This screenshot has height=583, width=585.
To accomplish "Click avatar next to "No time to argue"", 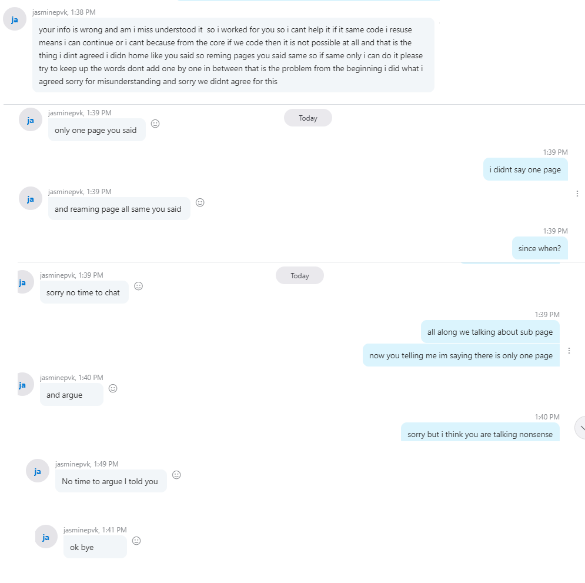I will pyautogui.click(x=37, y=471).
